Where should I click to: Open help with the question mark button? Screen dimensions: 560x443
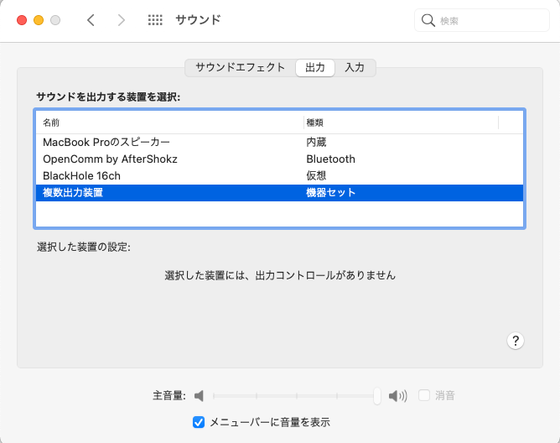pos(516,341)
